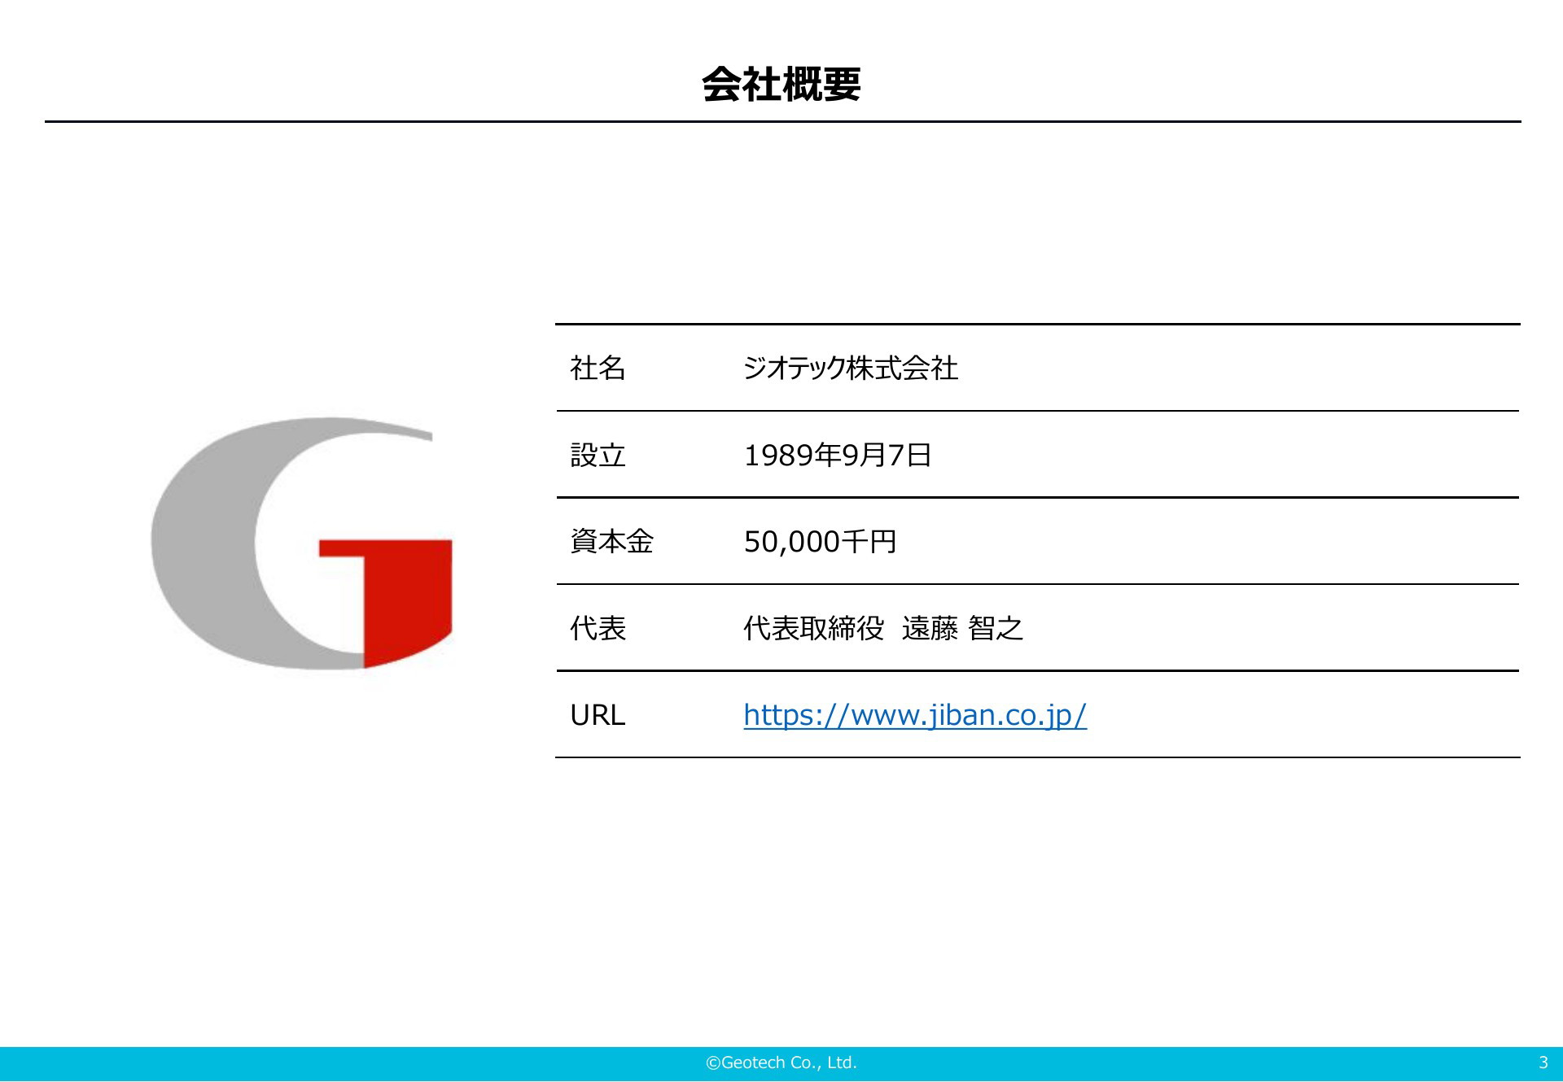Select the 50,000千円 capital value
The image size is (1563, 1082).
click(x=820, y=542)
